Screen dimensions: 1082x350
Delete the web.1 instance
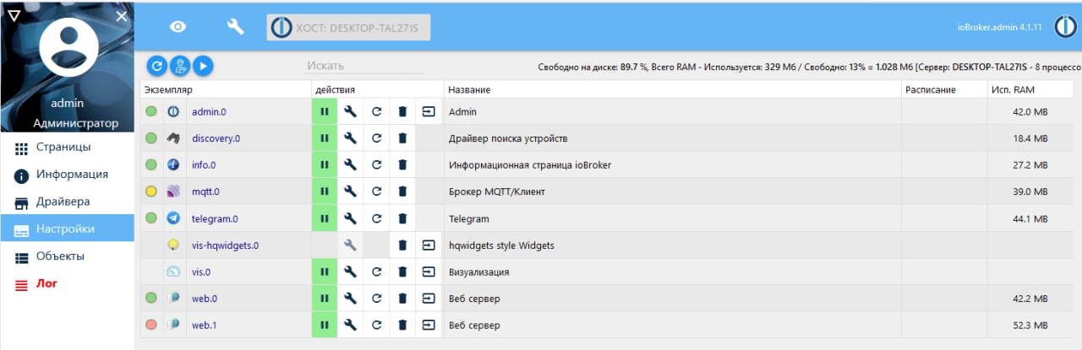[x=402, y=325]
